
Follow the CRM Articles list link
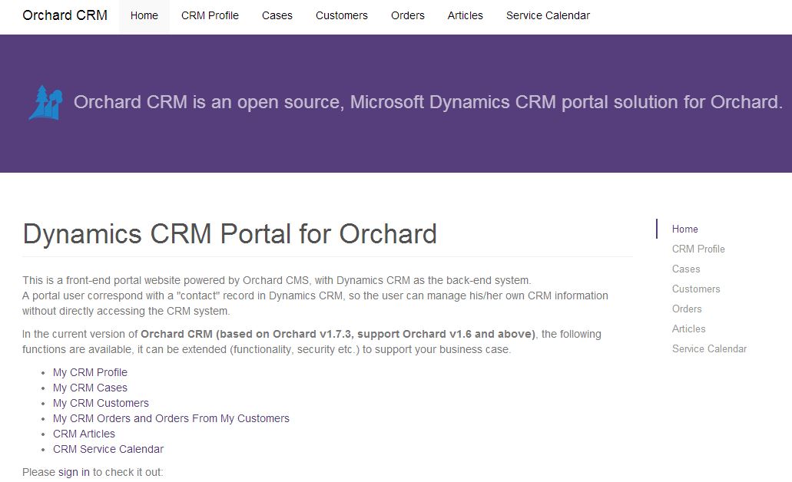pos(84,434)
